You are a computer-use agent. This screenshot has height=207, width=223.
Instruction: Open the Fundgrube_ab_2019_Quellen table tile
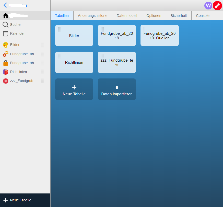159,36
